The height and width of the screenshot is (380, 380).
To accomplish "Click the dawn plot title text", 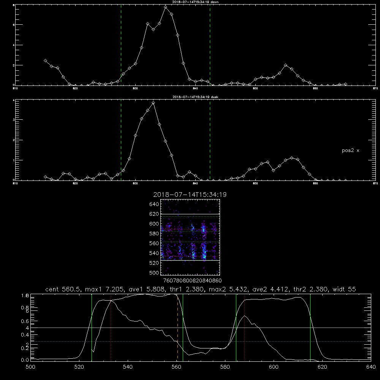I will pyautogui.click(x=195, y=2).
